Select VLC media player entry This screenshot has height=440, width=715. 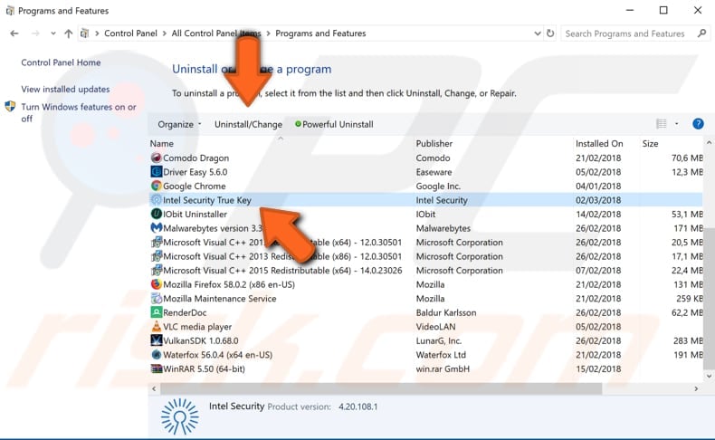pos(197,327)
